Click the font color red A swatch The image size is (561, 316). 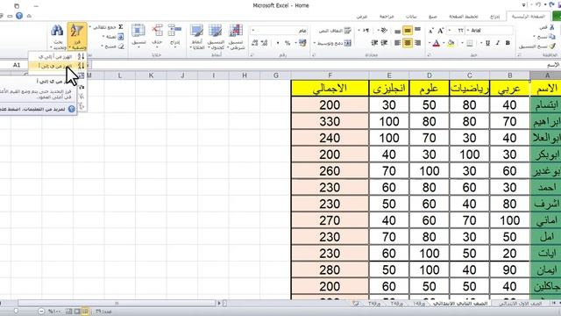click(437, 43)
